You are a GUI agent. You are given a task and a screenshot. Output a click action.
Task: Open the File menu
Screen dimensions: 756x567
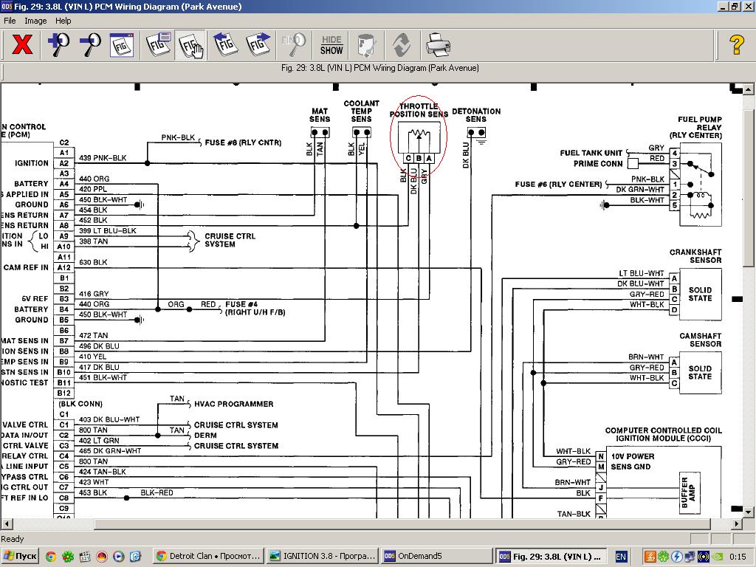pos(10,21)
